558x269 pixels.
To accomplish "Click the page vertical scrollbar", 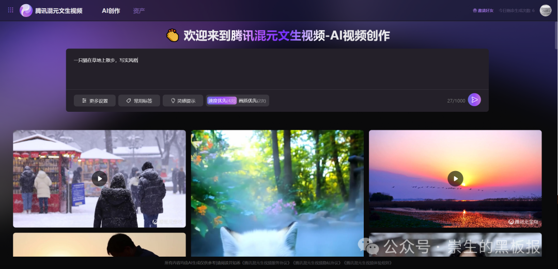I will coord(556,36).
